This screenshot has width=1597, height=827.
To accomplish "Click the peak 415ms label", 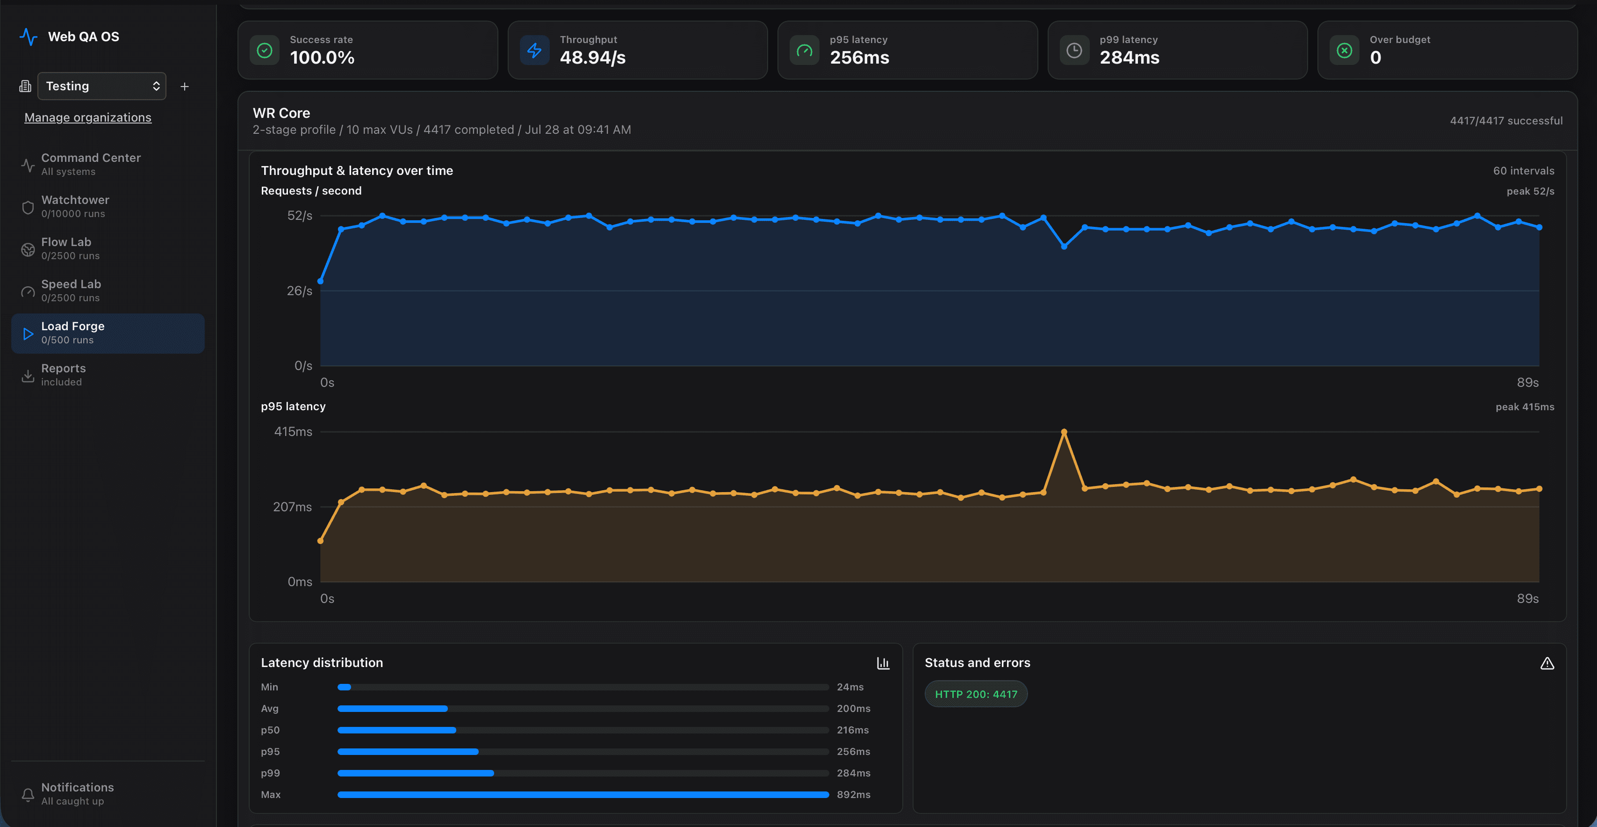I will click(x=1525, y=407).
